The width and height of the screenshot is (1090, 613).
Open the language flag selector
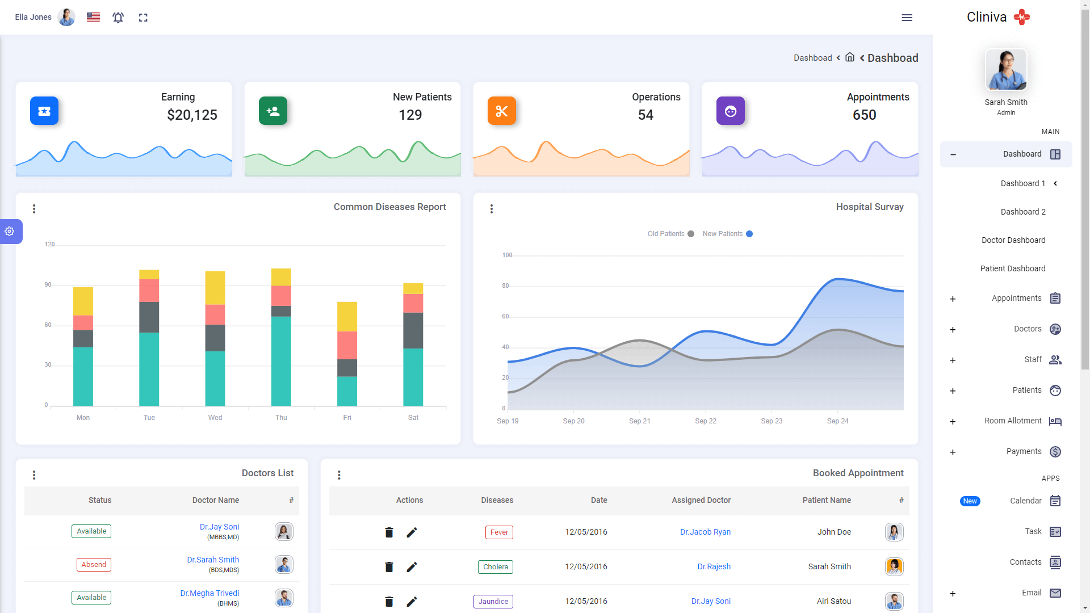point(93,17)
